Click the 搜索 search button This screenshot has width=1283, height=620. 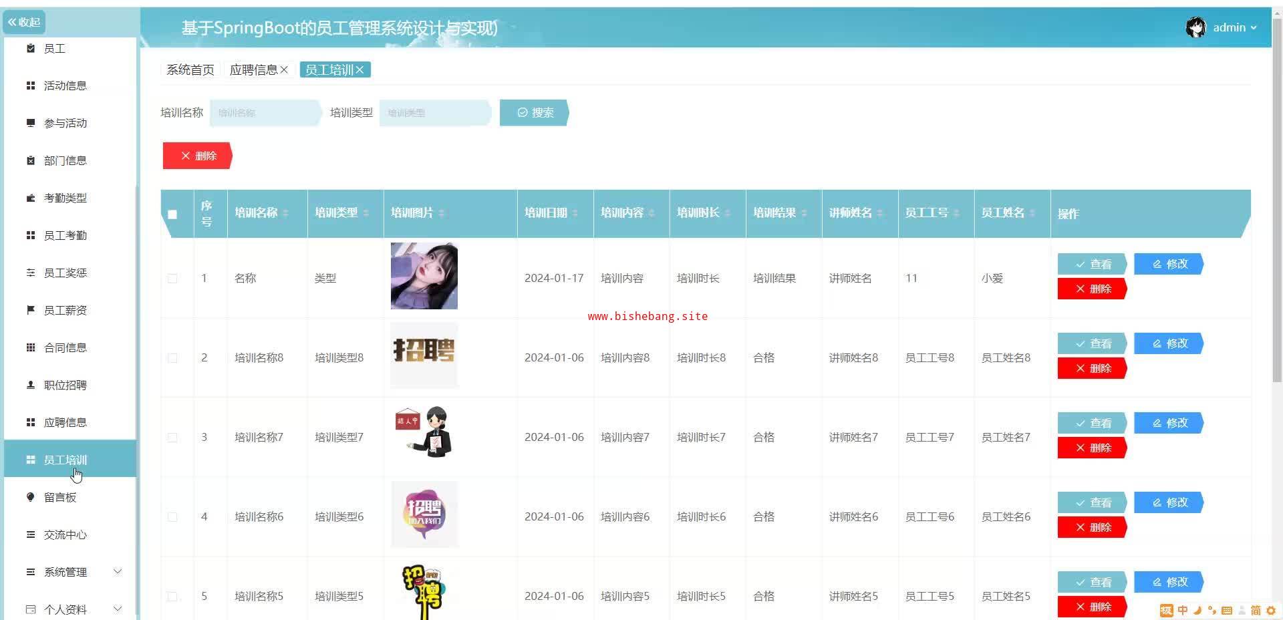pyautogui.click(x=535, y=113)
